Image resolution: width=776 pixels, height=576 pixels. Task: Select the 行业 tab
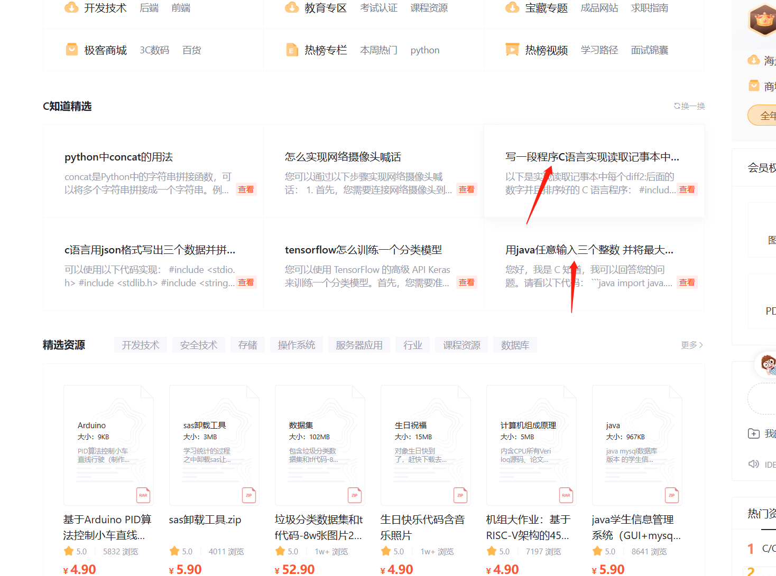413,345
